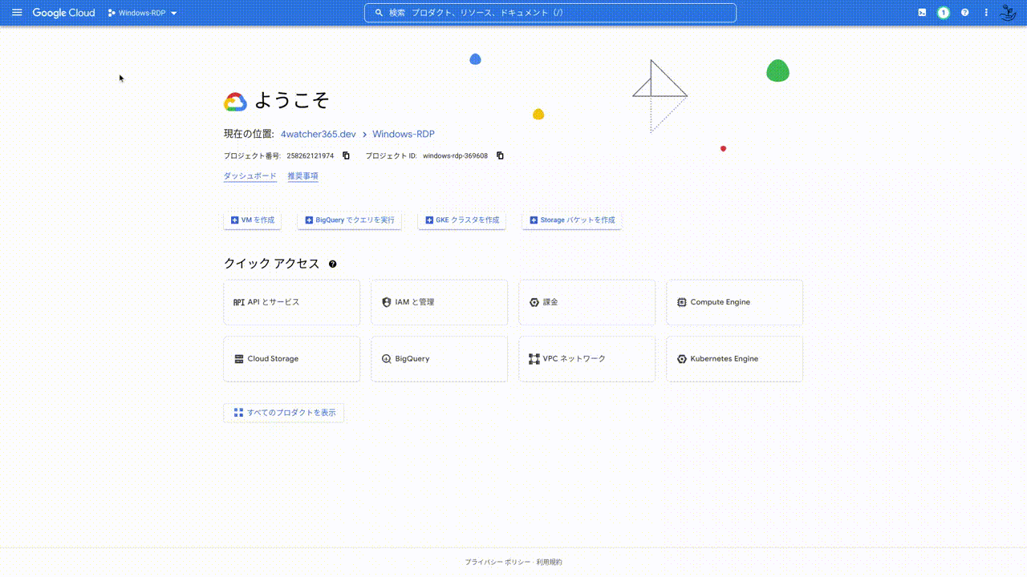Open the hamburger navigation menu
The width and height of the screenshot is (1027, 577).
coord(17,13)
